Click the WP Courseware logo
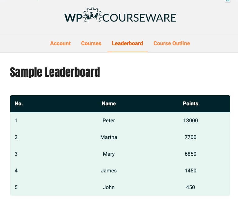 coord(120,15)
